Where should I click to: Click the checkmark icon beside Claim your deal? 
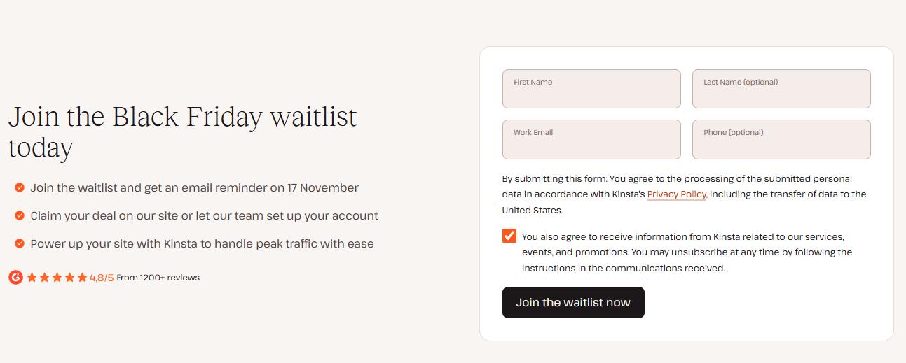coord(20,215)
